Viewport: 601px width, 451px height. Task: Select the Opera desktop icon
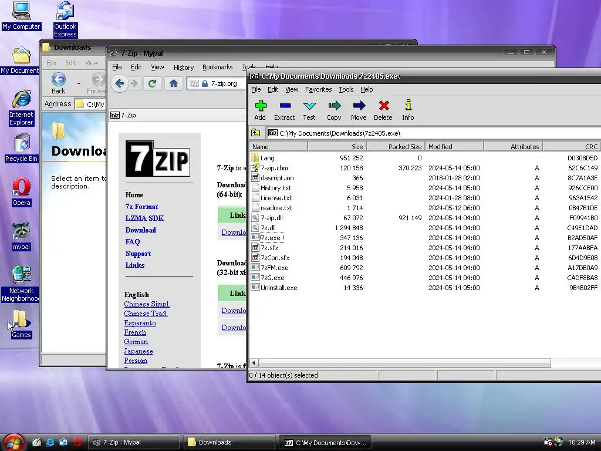pyautogui.click(x=22, y=192)
